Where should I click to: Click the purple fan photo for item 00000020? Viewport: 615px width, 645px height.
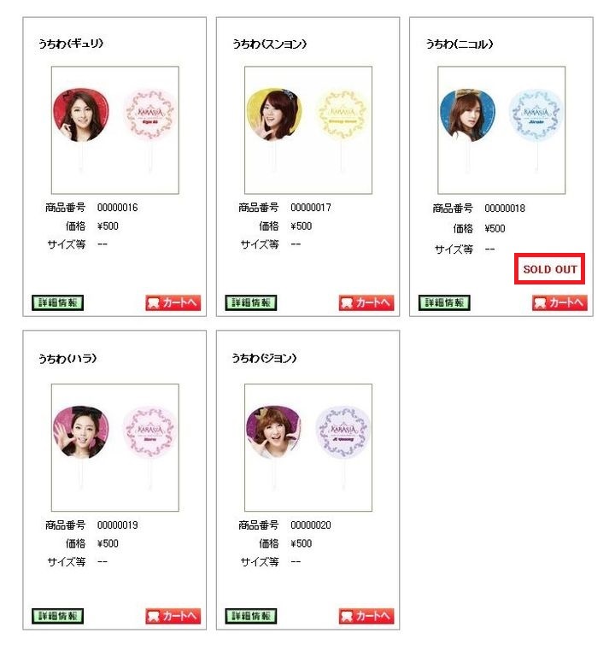coord(308,448)
